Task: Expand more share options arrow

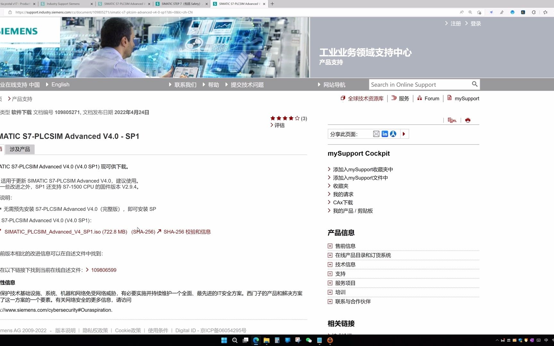Action: click(x=404, y=134)
